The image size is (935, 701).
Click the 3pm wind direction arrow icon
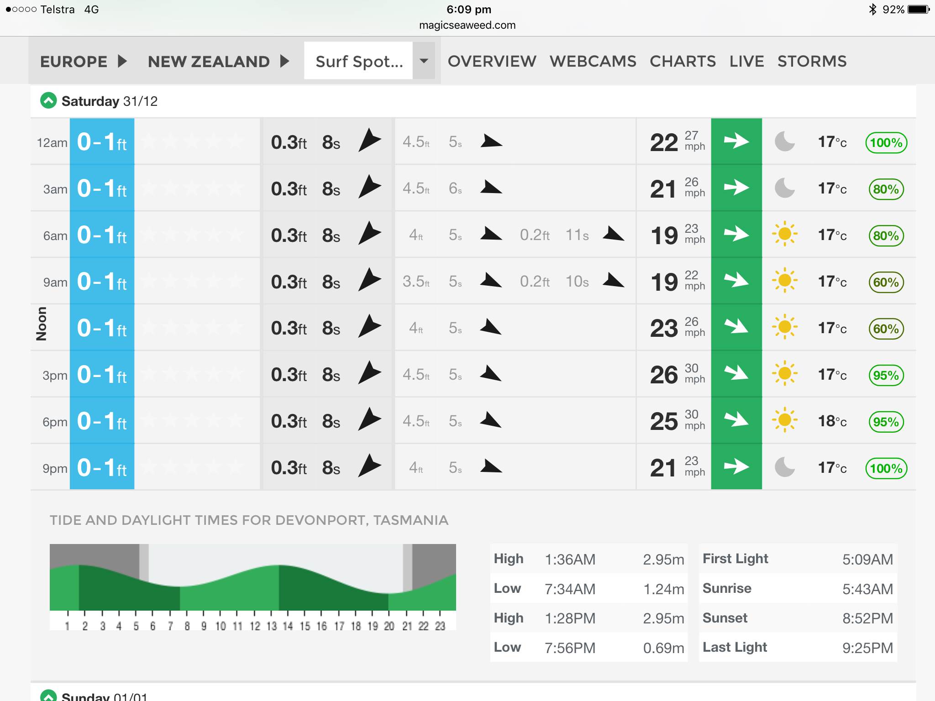[x=736, y=374]
